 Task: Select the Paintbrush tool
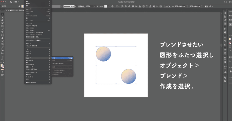pos(2,29)
